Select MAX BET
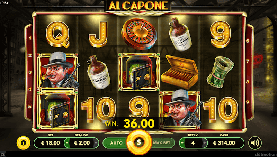 (x=162, y=143)
